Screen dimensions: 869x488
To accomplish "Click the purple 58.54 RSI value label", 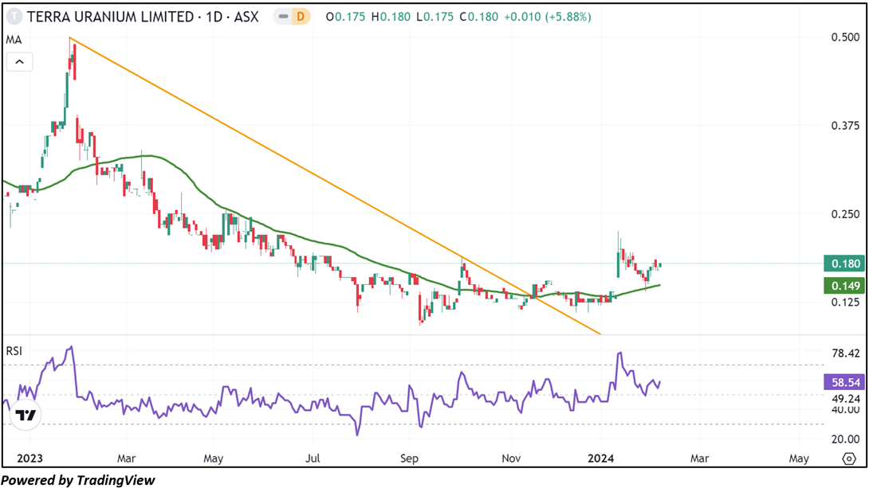I will (844, 382).
